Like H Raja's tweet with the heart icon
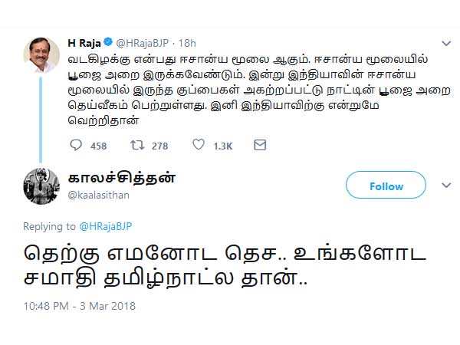This screenshot has height=345, width=460. tap(198, 144)
